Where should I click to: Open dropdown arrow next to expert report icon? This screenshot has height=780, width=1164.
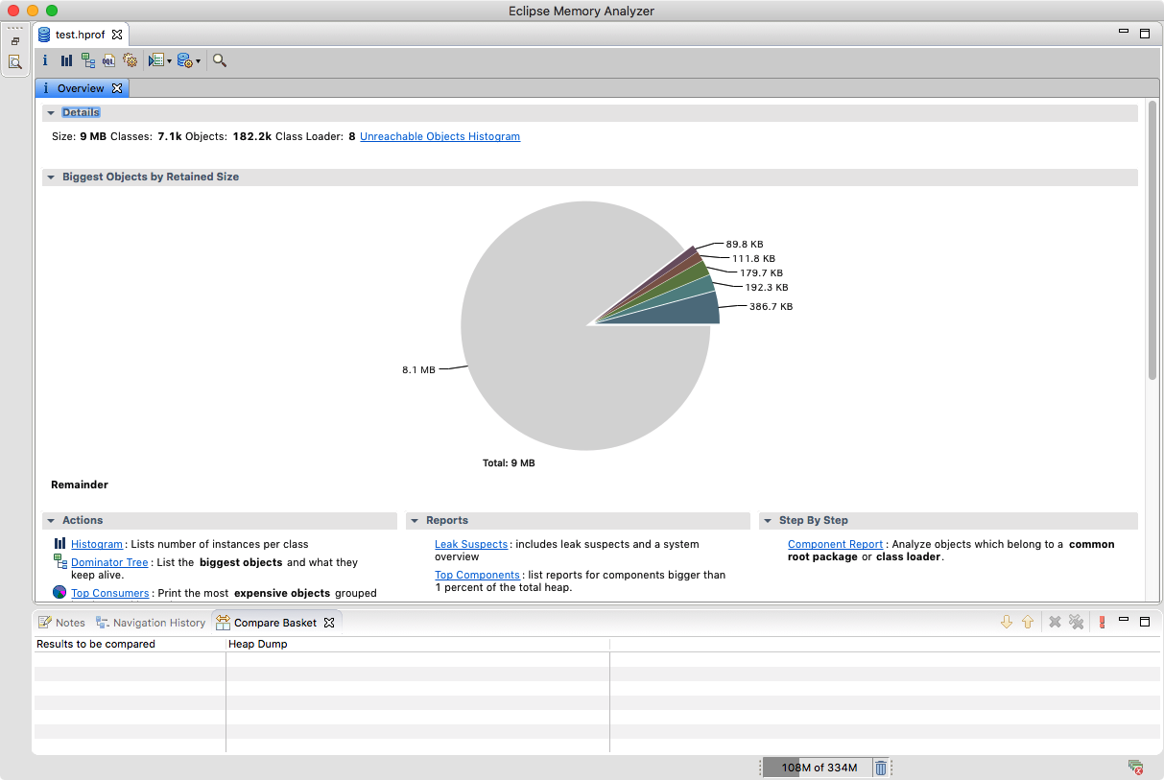tap(170, 61)
